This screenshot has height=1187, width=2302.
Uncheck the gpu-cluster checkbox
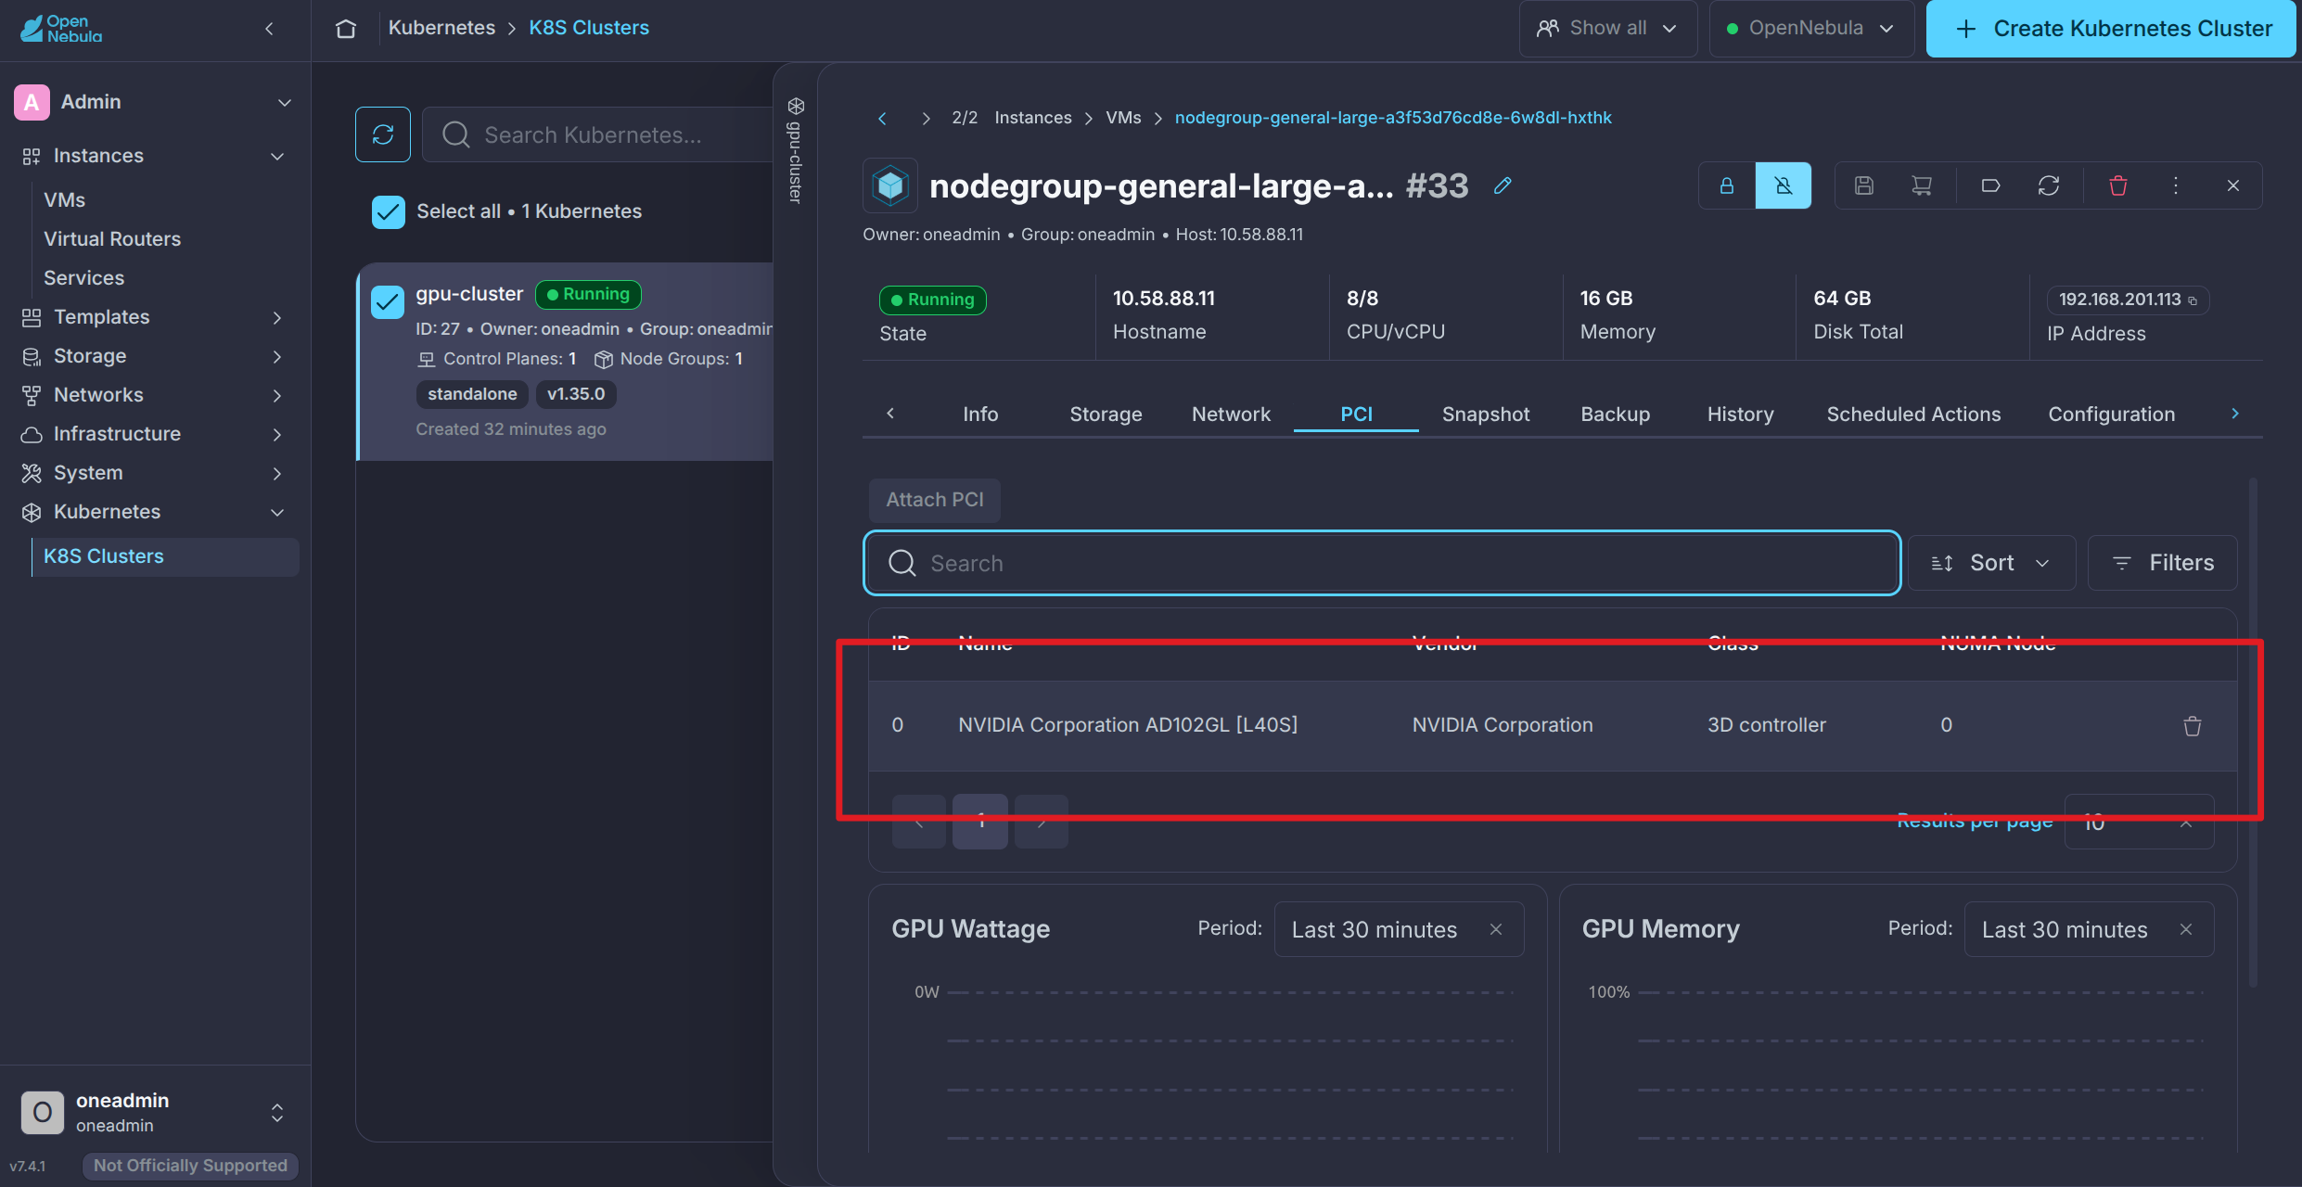click(388, 302)
